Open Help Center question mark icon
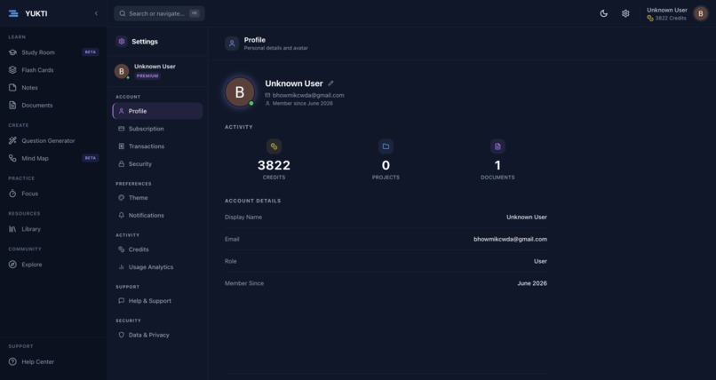The width and height of the screenshot is (716, 380). 12,361
